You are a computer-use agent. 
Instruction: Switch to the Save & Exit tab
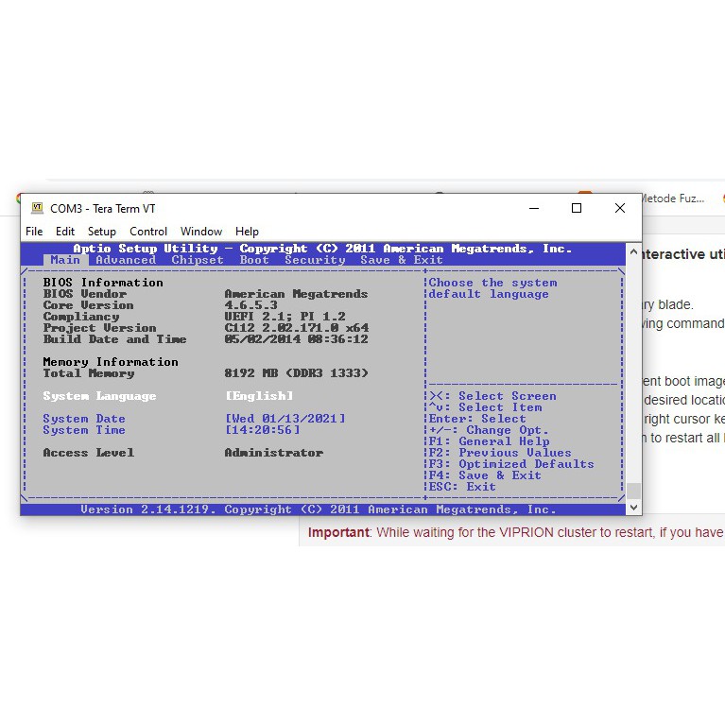pos(402,260)
